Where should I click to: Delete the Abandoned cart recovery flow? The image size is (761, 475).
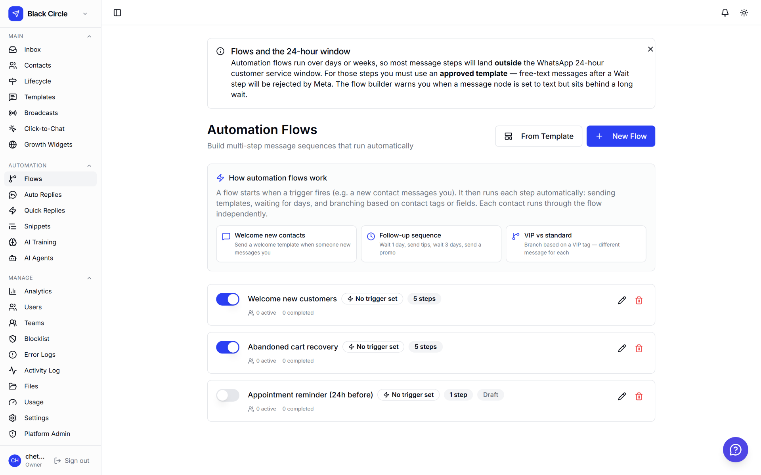[639, 348]
